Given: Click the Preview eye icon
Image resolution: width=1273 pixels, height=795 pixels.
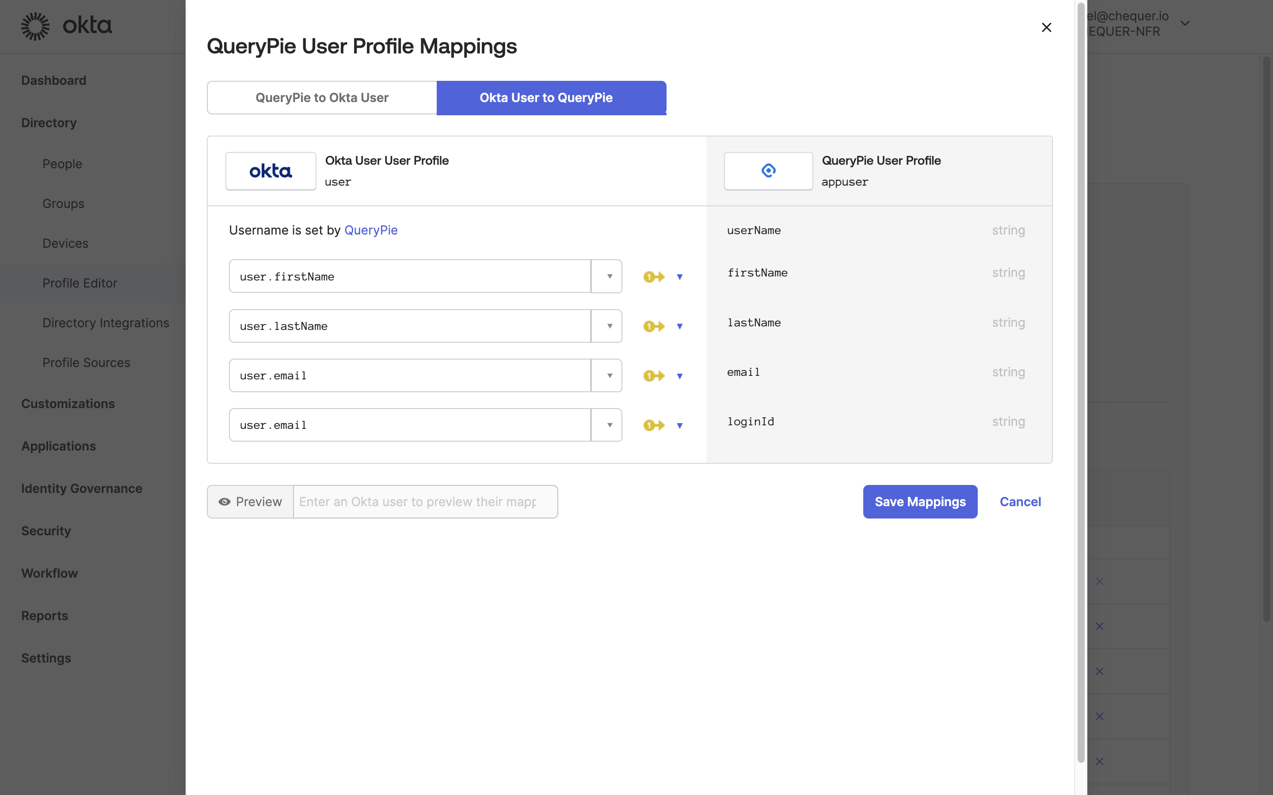Looking at the screenshot, I should (x=225, y=502).
